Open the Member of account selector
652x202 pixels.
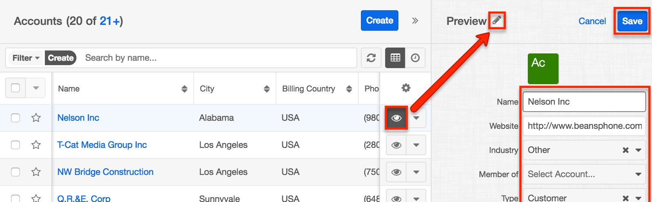(x=584, y=174)
